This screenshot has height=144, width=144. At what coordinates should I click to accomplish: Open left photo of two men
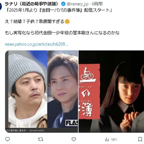click(41, 92)
